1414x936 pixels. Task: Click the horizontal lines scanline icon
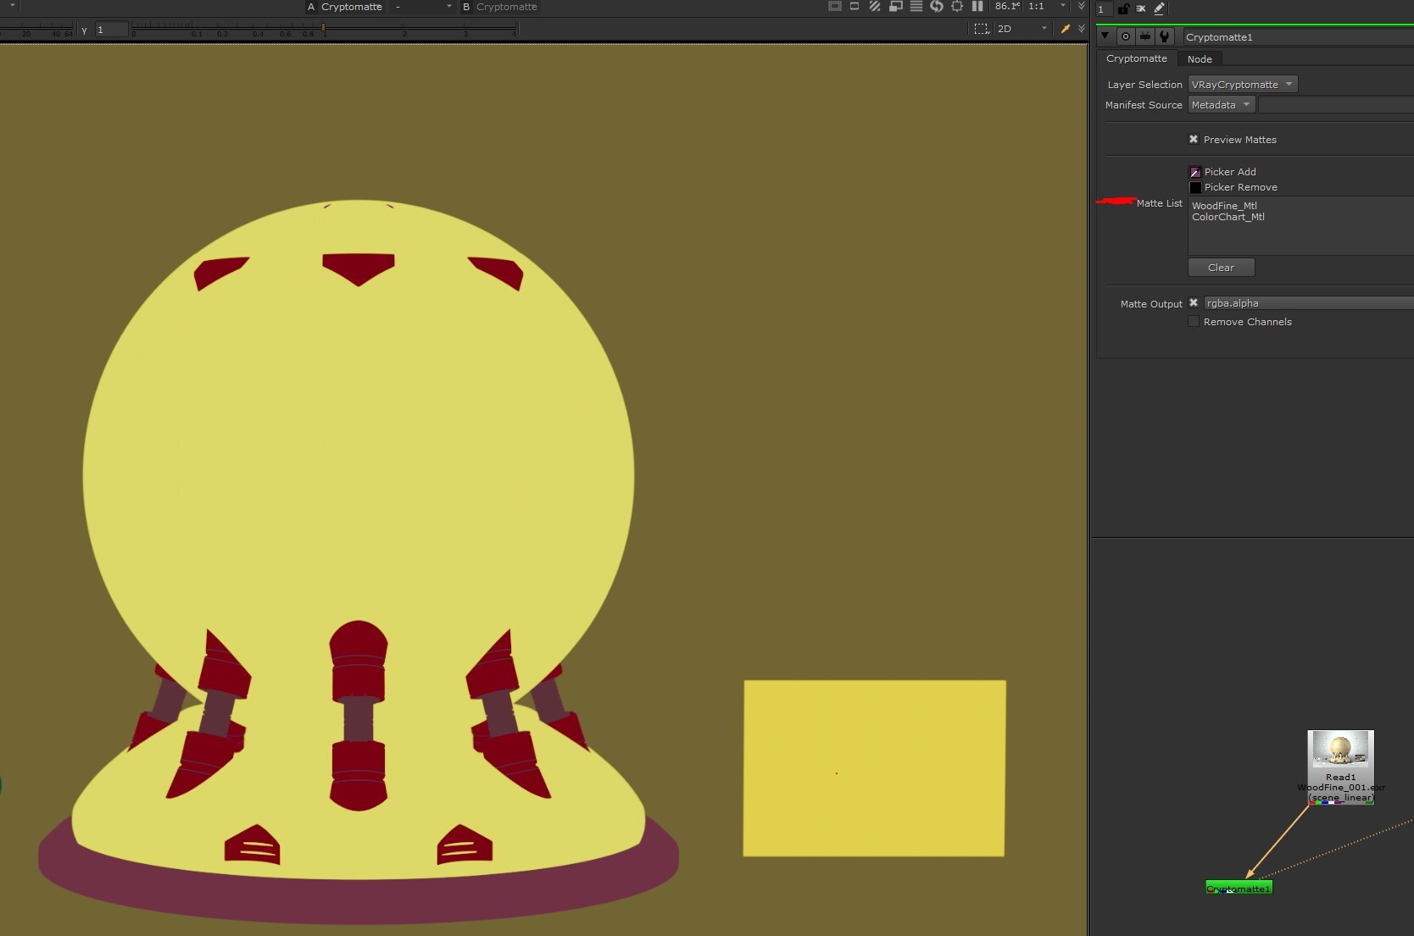[916, 7]
